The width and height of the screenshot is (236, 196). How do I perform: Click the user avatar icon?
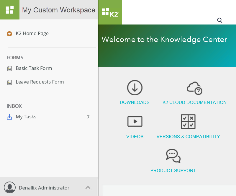point(10,187)
